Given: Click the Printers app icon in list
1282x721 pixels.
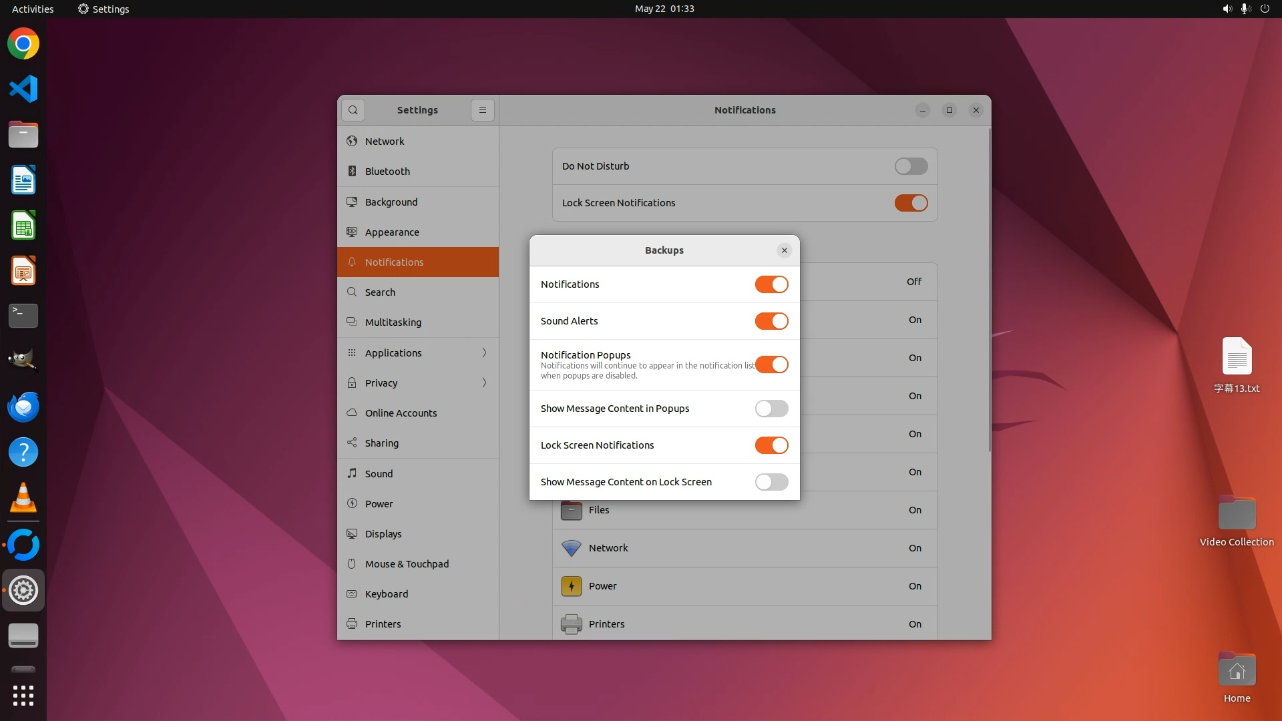Looking at the screenshot, I should click(x=572, y=624).
